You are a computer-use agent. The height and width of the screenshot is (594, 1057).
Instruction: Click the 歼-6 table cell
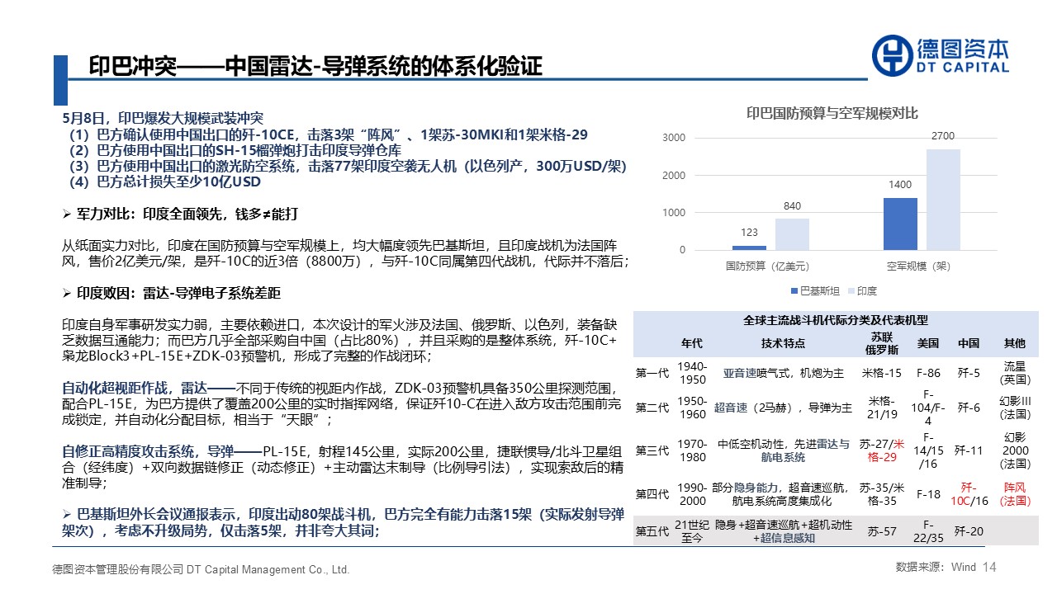point(969,407)
